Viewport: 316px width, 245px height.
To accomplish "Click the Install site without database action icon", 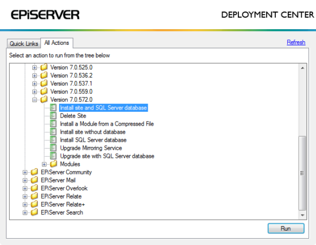I will coord(53,132).
